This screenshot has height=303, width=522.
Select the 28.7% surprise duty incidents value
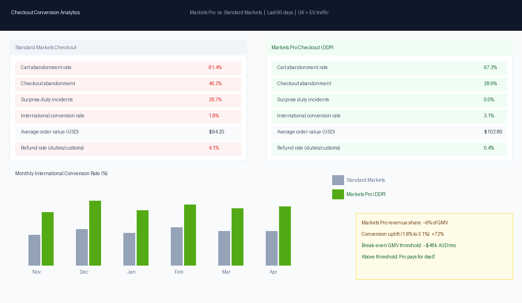(215, 100)
